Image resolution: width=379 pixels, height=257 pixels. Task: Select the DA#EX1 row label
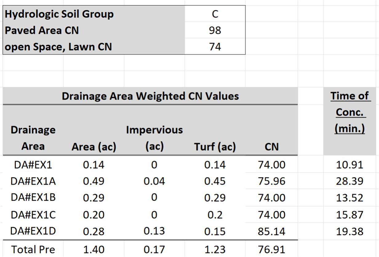[33, 165]
